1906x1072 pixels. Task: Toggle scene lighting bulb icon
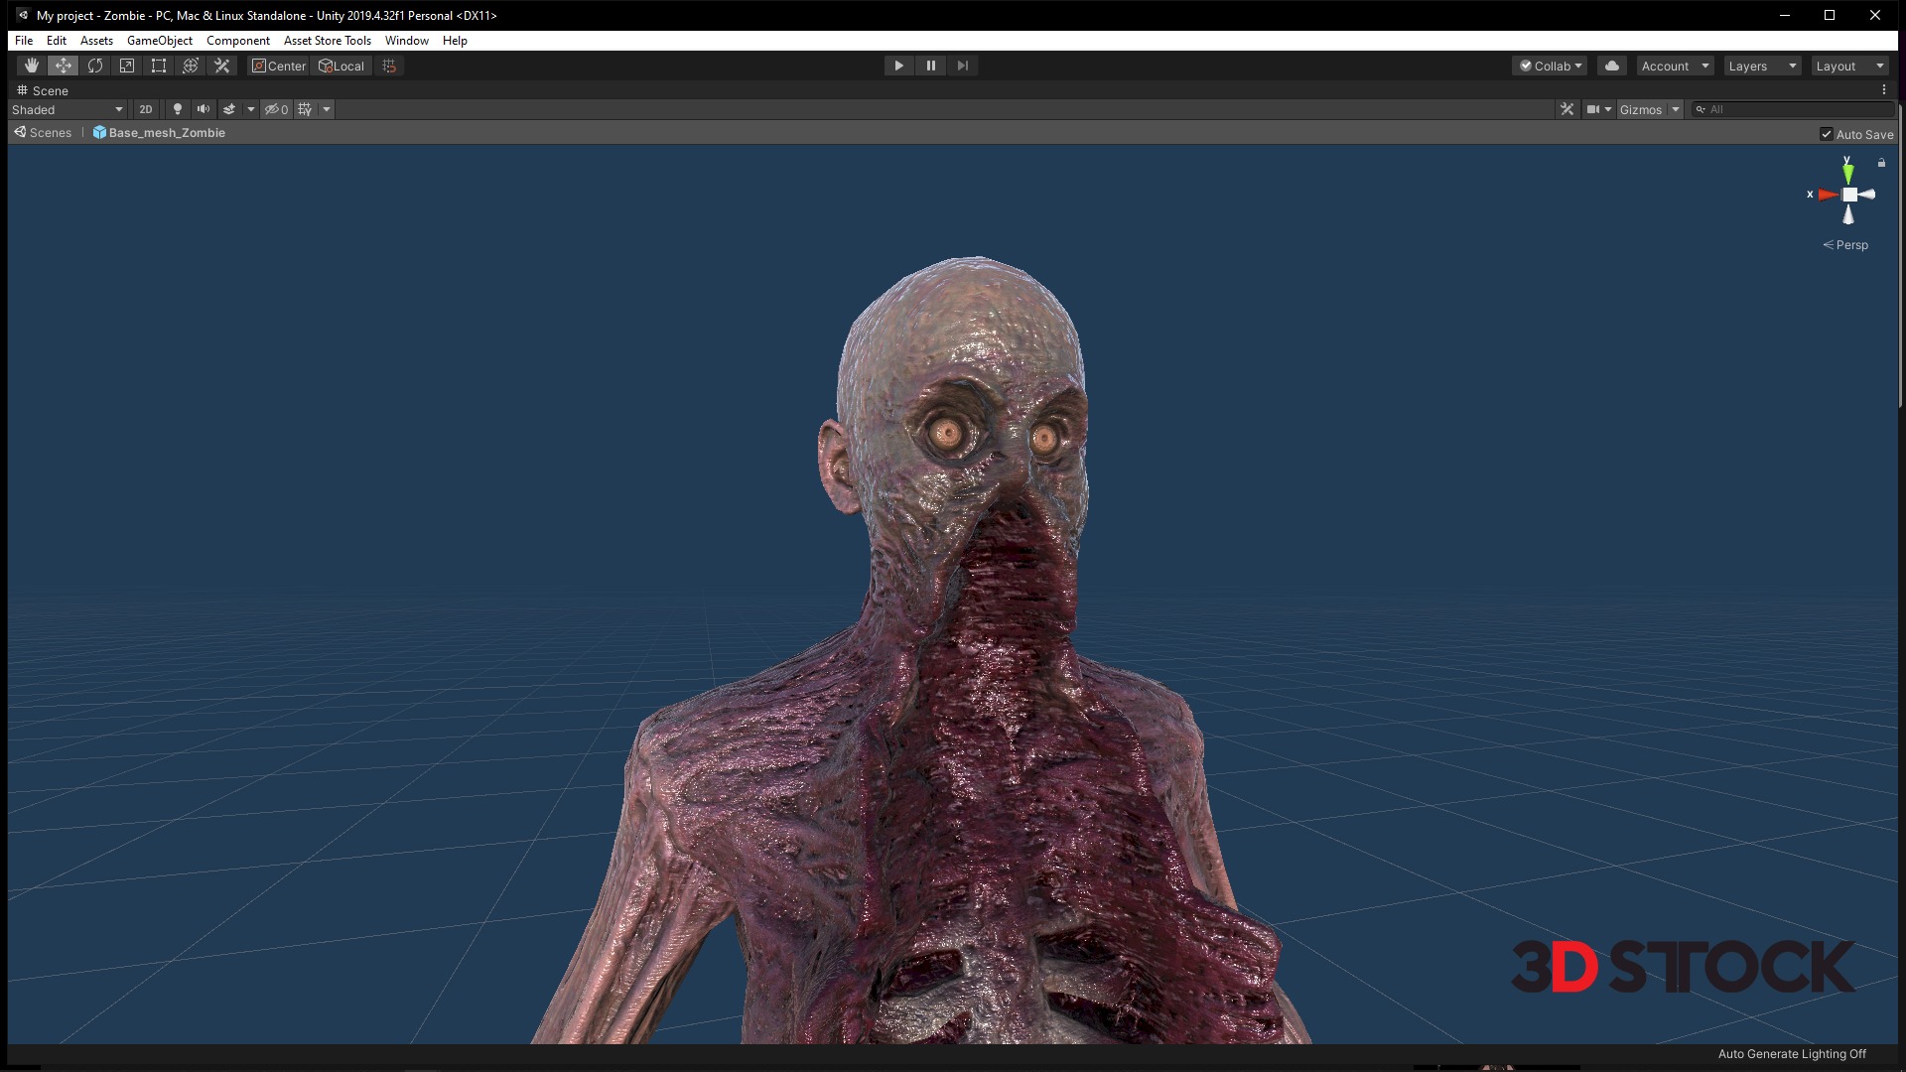click(x=178, y=109)
